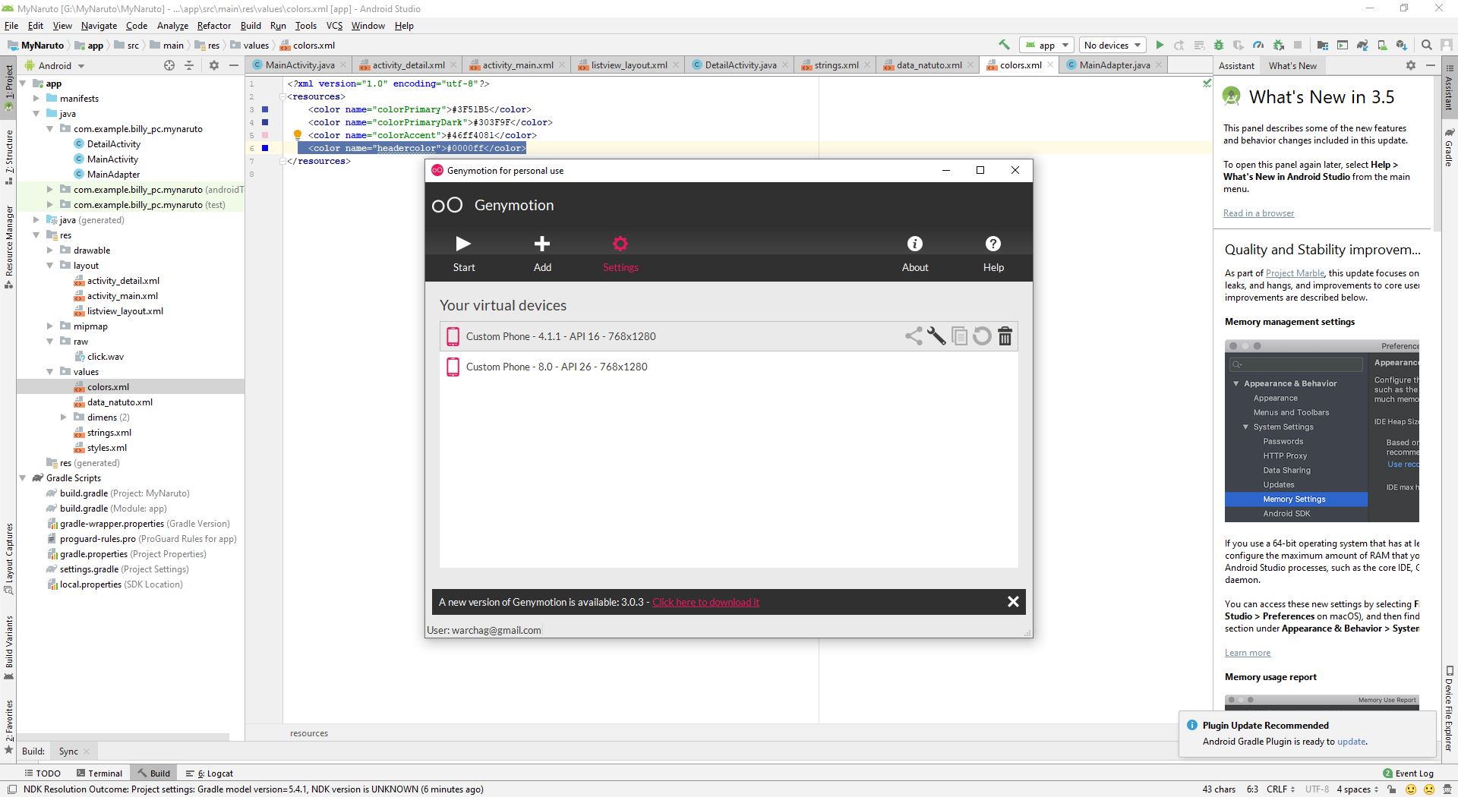The width and height of the screenshot is (1458, 797).
Task: Delete API 16 device with trash icon
Action: click(1005, 336)
